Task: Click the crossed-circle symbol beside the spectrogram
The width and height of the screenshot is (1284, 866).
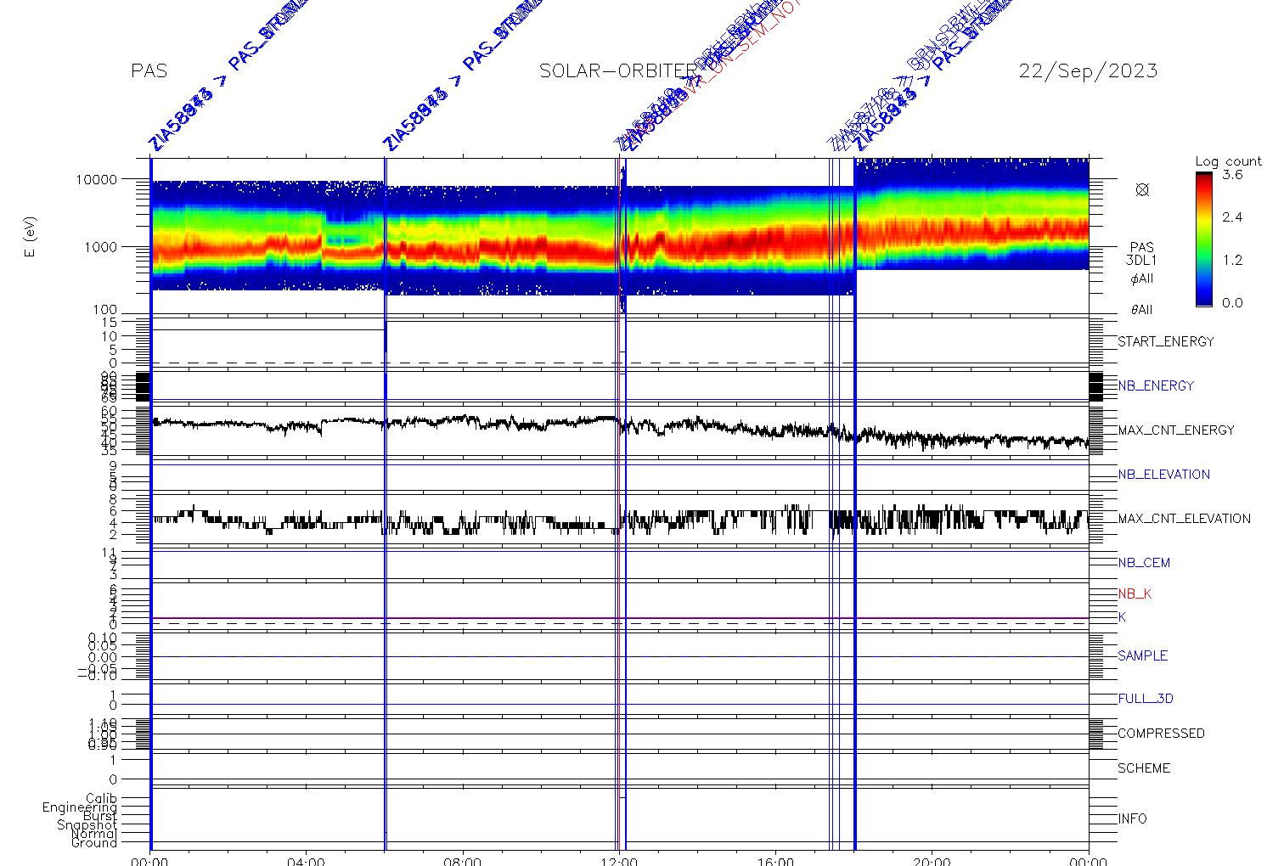Action: click(x=1142, y=189)
